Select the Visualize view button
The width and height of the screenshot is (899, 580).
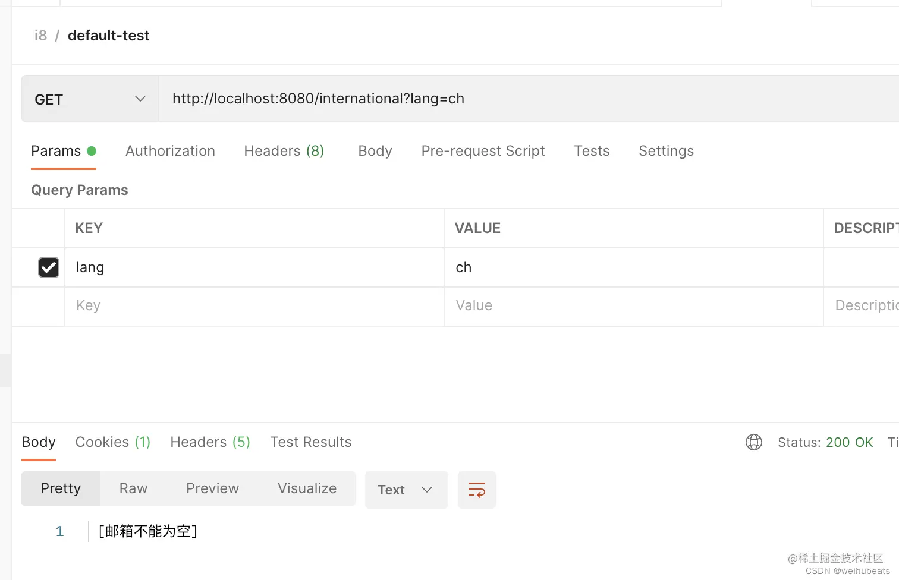click(x=307, y=488)
